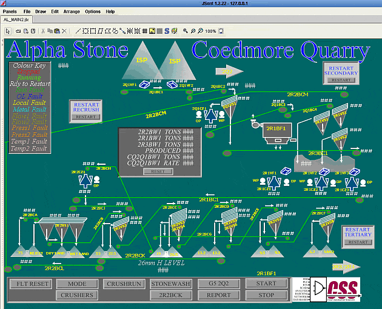382x309 pixels.
Task: Click the CRUSHERS button
Action: (77, 295)
